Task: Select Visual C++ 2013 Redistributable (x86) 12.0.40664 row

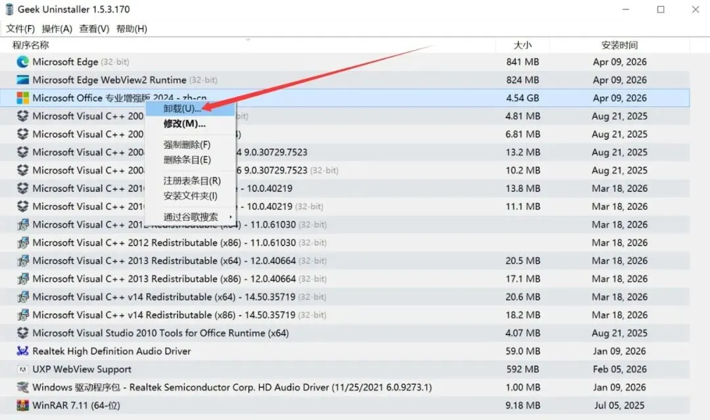Action: pyautogui.click(x=179, y=279)
